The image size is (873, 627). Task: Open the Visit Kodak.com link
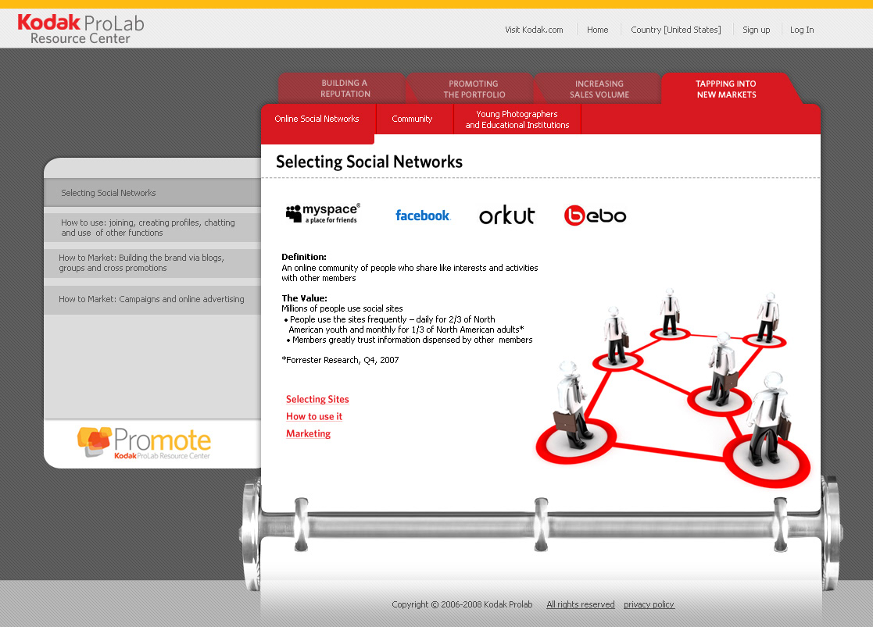tap(534, 30)
